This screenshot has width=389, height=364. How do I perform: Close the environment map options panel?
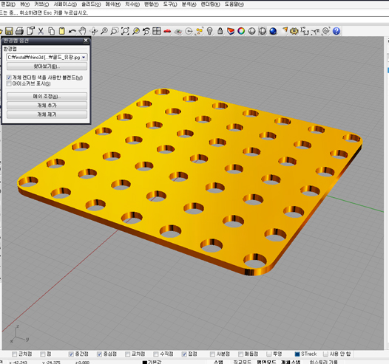point(86,41)
